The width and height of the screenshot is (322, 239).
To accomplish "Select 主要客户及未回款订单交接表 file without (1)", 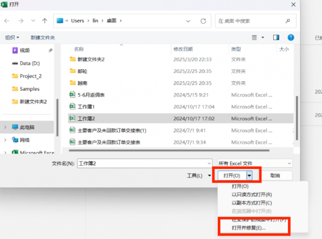I will (x=109, y=142).
